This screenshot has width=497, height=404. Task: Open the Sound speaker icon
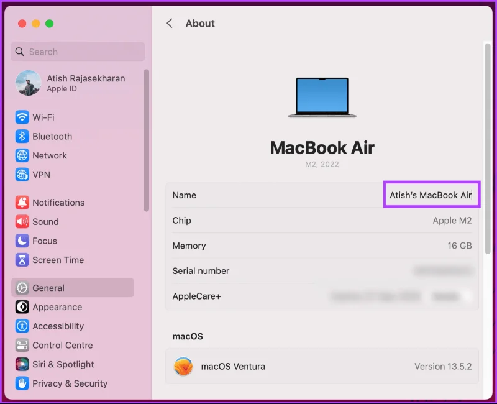tap(22, 222)
